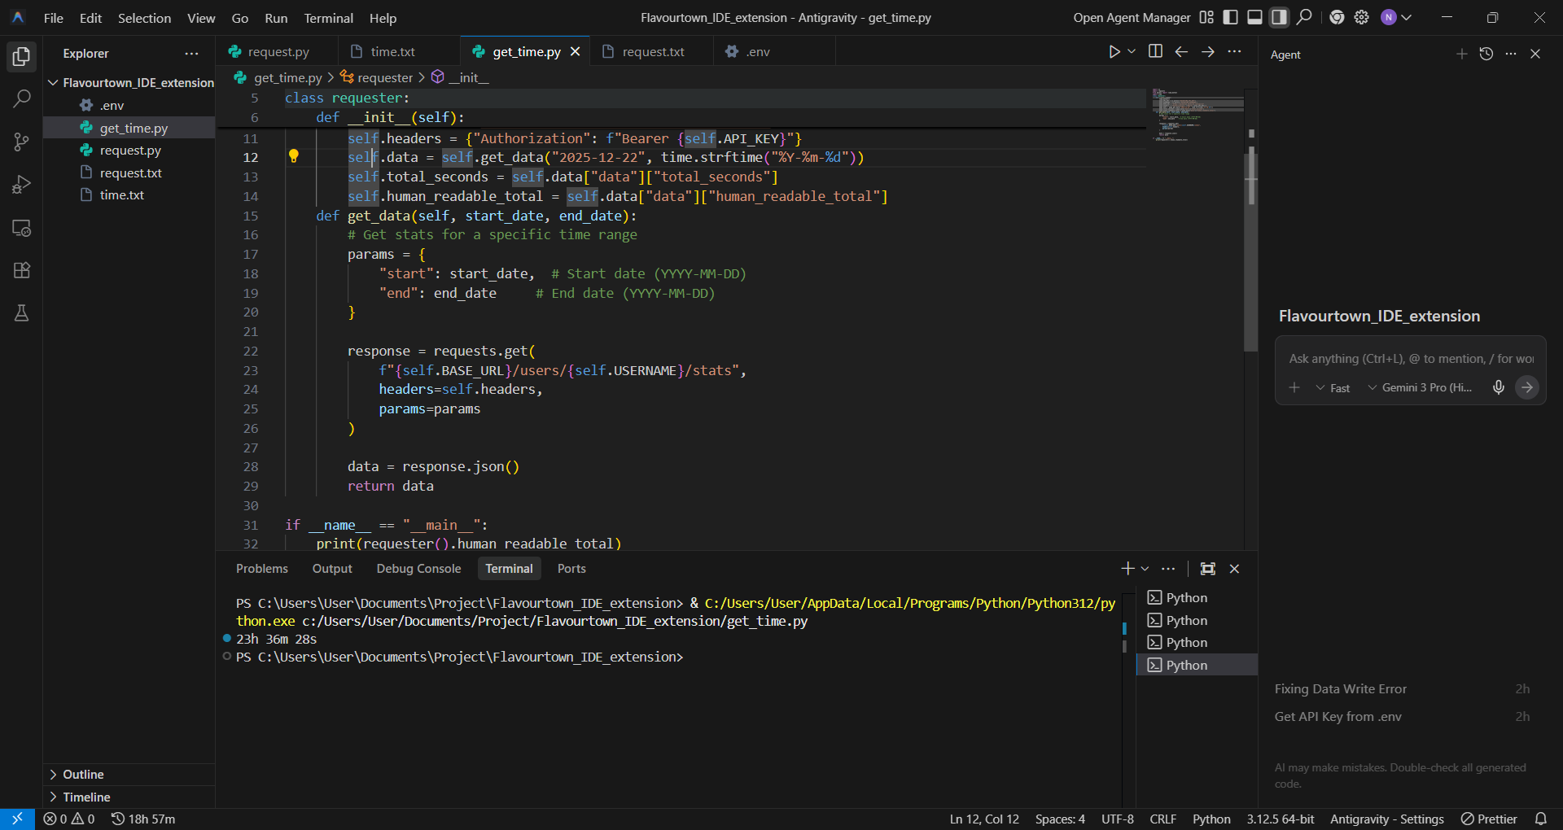
Task: Click the microphone icon in Agent input
Action: (x=1498, y=387)
